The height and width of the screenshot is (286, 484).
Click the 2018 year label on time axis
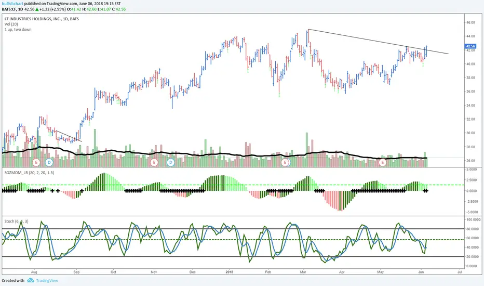click(x=230, y=272)
